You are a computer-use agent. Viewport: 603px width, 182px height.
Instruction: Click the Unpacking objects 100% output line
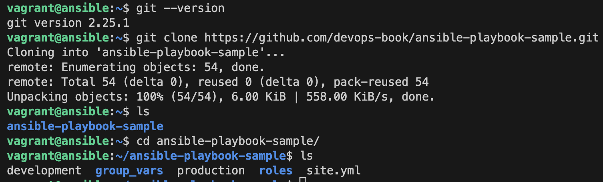tap(221, 97)
